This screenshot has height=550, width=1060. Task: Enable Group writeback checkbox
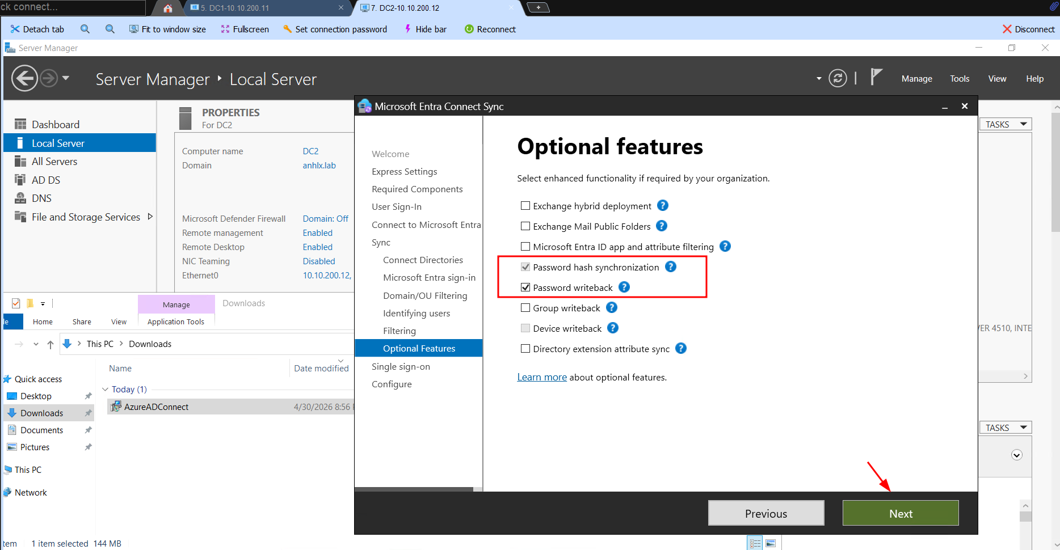pyautogui.click(x=525, y=308)
